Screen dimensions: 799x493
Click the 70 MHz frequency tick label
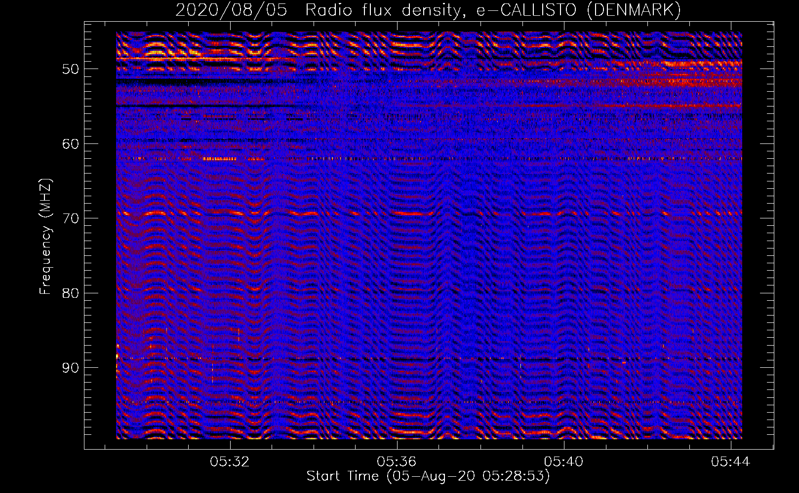(71, 218)
